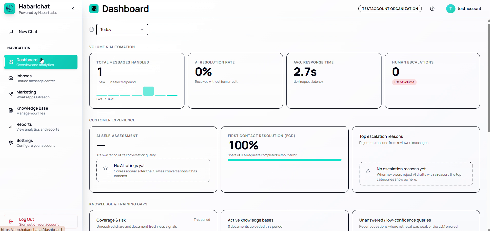
Task: Open Settings to configure your account
Action: (41, 143)
